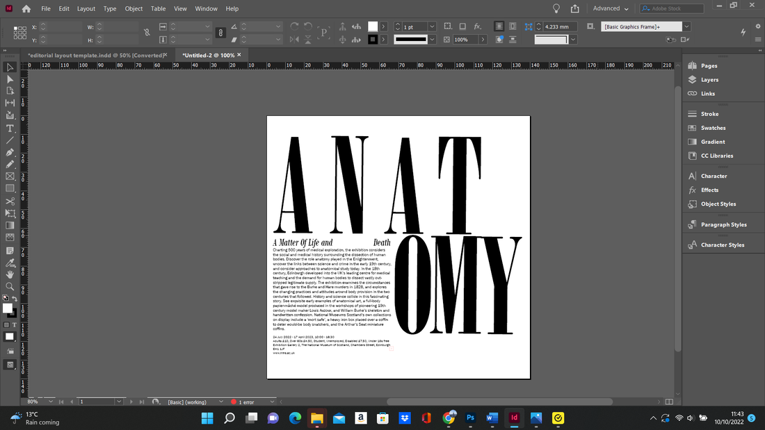Click the toolbox fill color swatch
Image resolution: width=765 pixels, height=430 pixels.
8,308
